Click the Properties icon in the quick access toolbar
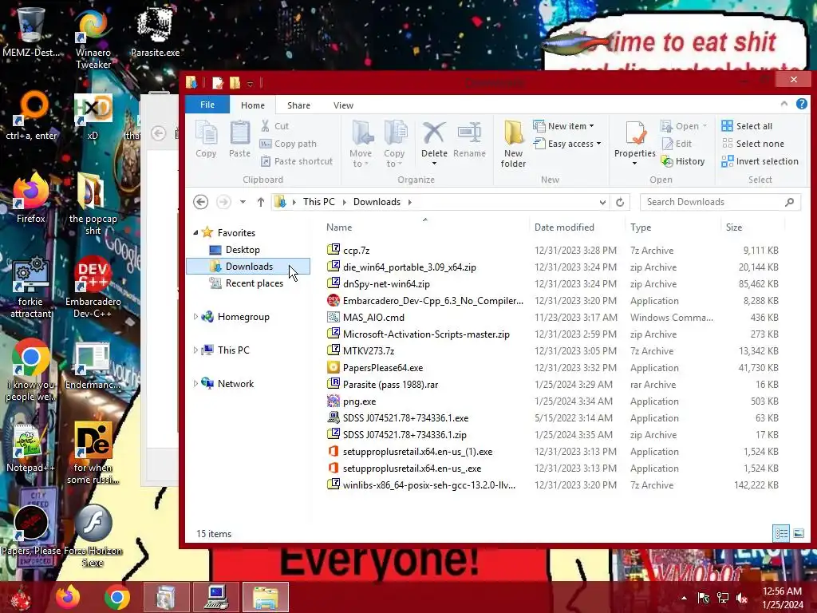This screenshot has height=613, width=817. coord(219,82)
